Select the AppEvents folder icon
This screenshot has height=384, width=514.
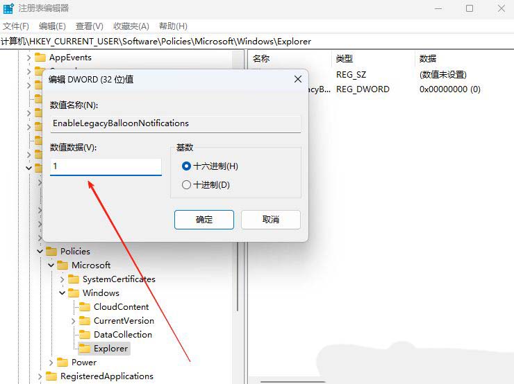point(40,58)
